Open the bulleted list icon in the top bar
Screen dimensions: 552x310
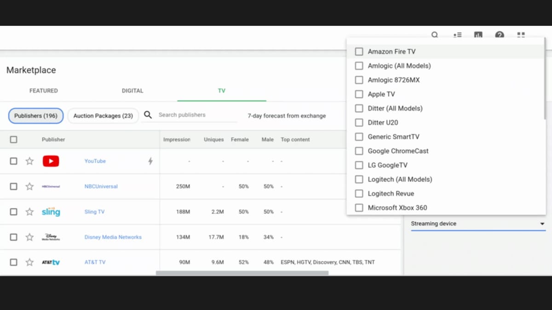click(457, 35)
